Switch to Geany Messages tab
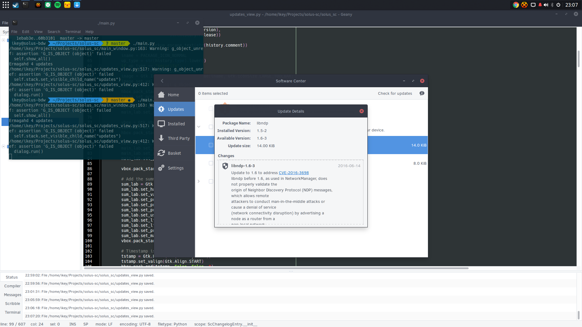The width and height of the screenshot is (582, 327). click(x=12, y=295)
